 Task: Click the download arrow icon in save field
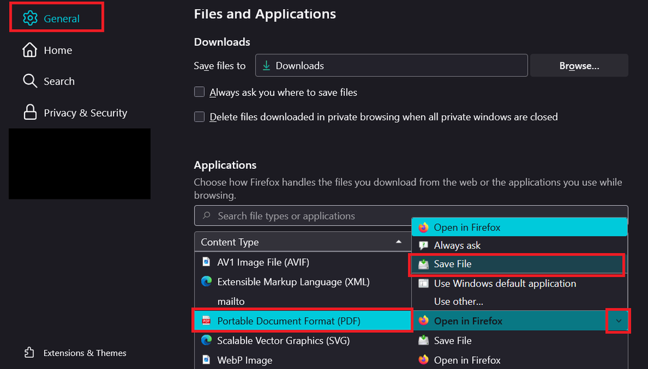267,65
